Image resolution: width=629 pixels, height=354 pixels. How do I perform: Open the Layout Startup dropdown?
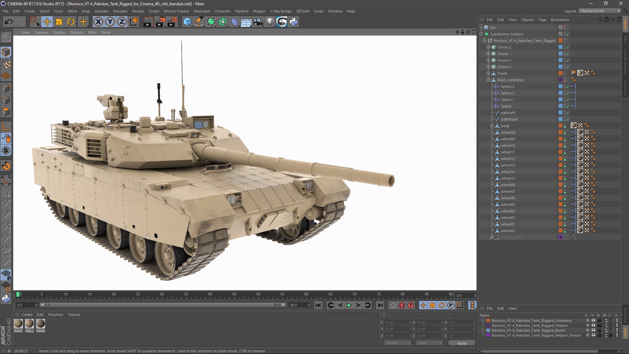click(600, 11)
